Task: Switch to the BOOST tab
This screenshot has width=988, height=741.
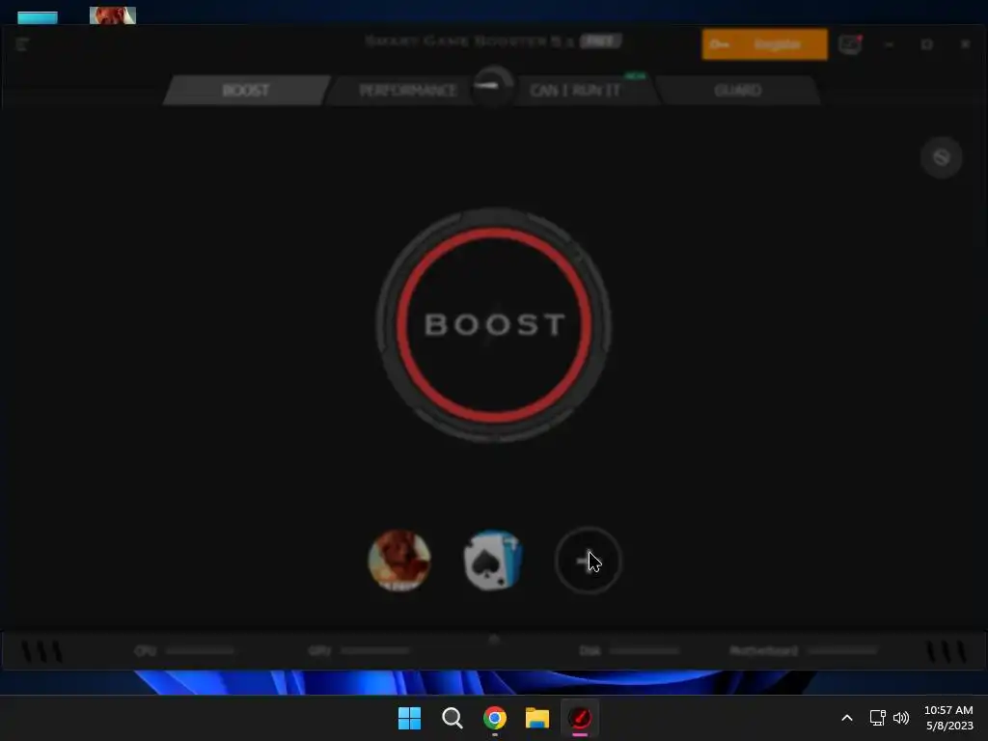Action: [x=246, y=90]
